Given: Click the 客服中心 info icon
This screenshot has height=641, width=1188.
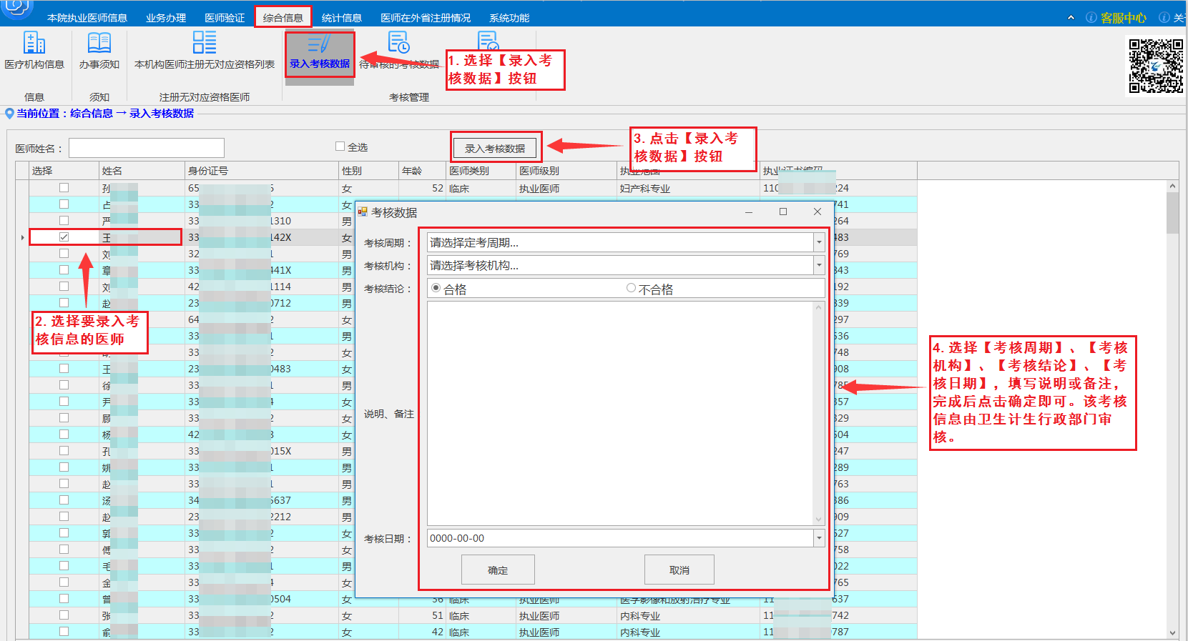Looking at the screenshot, I should pyautogui.click(x=1091, y=18).
